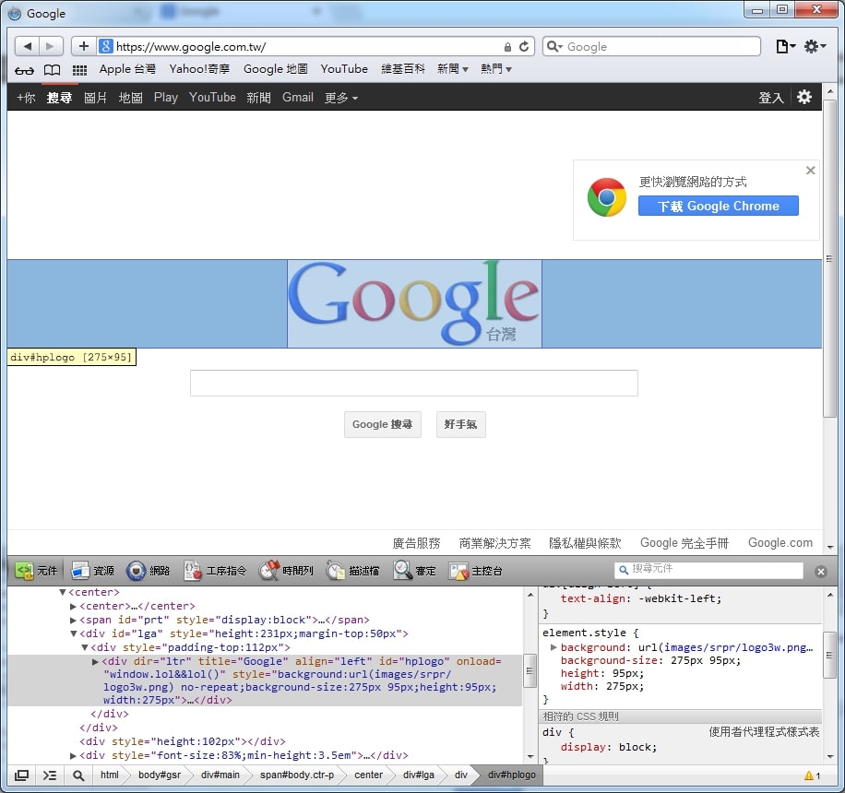The image size is (845, 793).
Task: Click the lock icon in the address bar
Action: point(507,47)
